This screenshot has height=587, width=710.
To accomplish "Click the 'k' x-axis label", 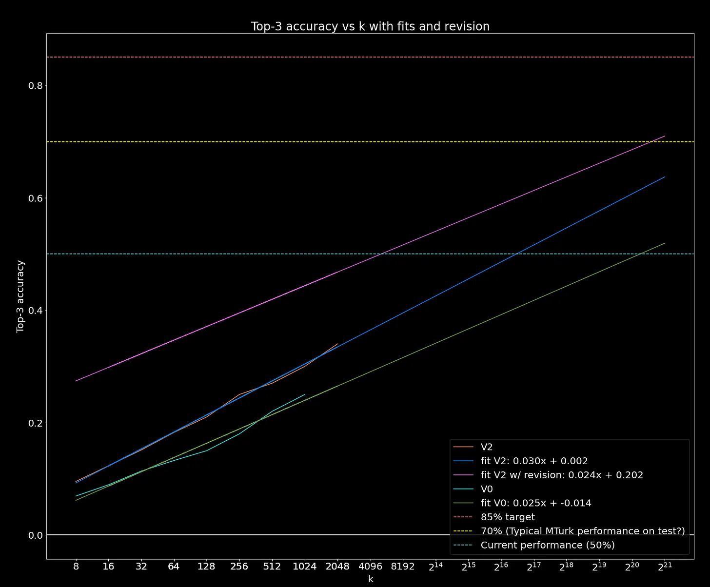I will tap(371, 579).
